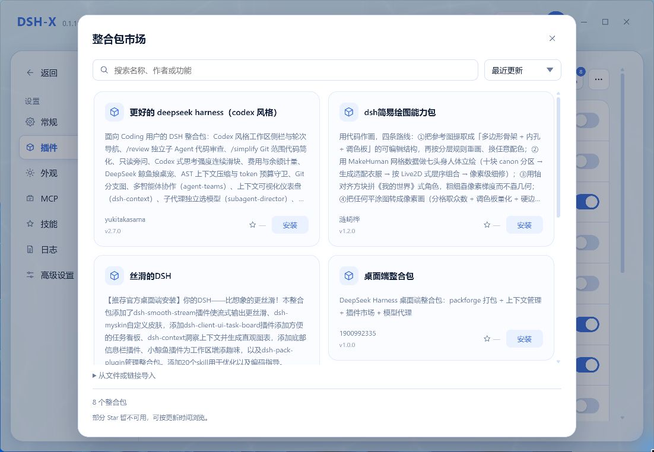
Task: Select 日志 in the settings sidebar
Action: [x=49, y=249]
